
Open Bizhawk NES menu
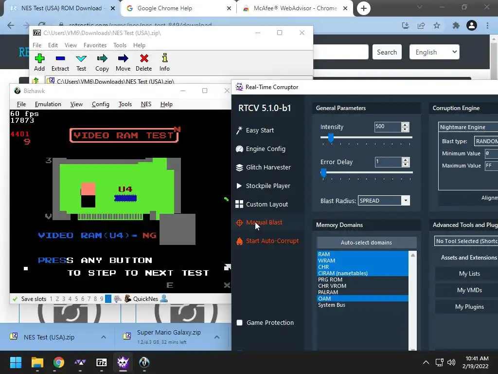(x=146, y=104)
